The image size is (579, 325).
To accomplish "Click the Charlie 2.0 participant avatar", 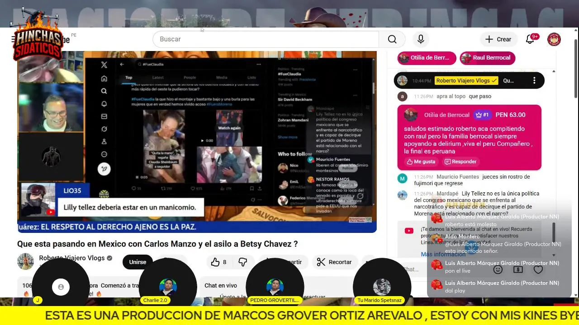I will (x=168, y=287).
